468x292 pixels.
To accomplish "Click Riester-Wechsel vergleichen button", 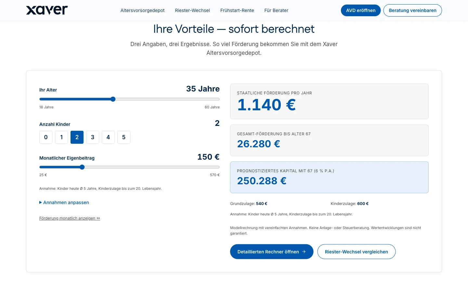I will click(357, 252).
